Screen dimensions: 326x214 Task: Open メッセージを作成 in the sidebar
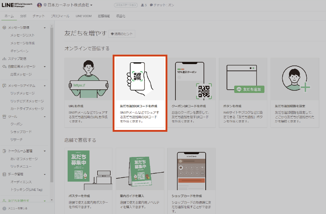(22, 43)
